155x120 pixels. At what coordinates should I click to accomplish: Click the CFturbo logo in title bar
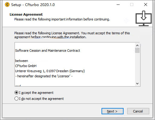(7, 5)
